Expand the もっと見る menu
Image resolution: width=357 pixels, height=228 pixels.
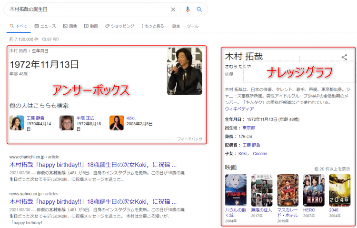[152, 26]
